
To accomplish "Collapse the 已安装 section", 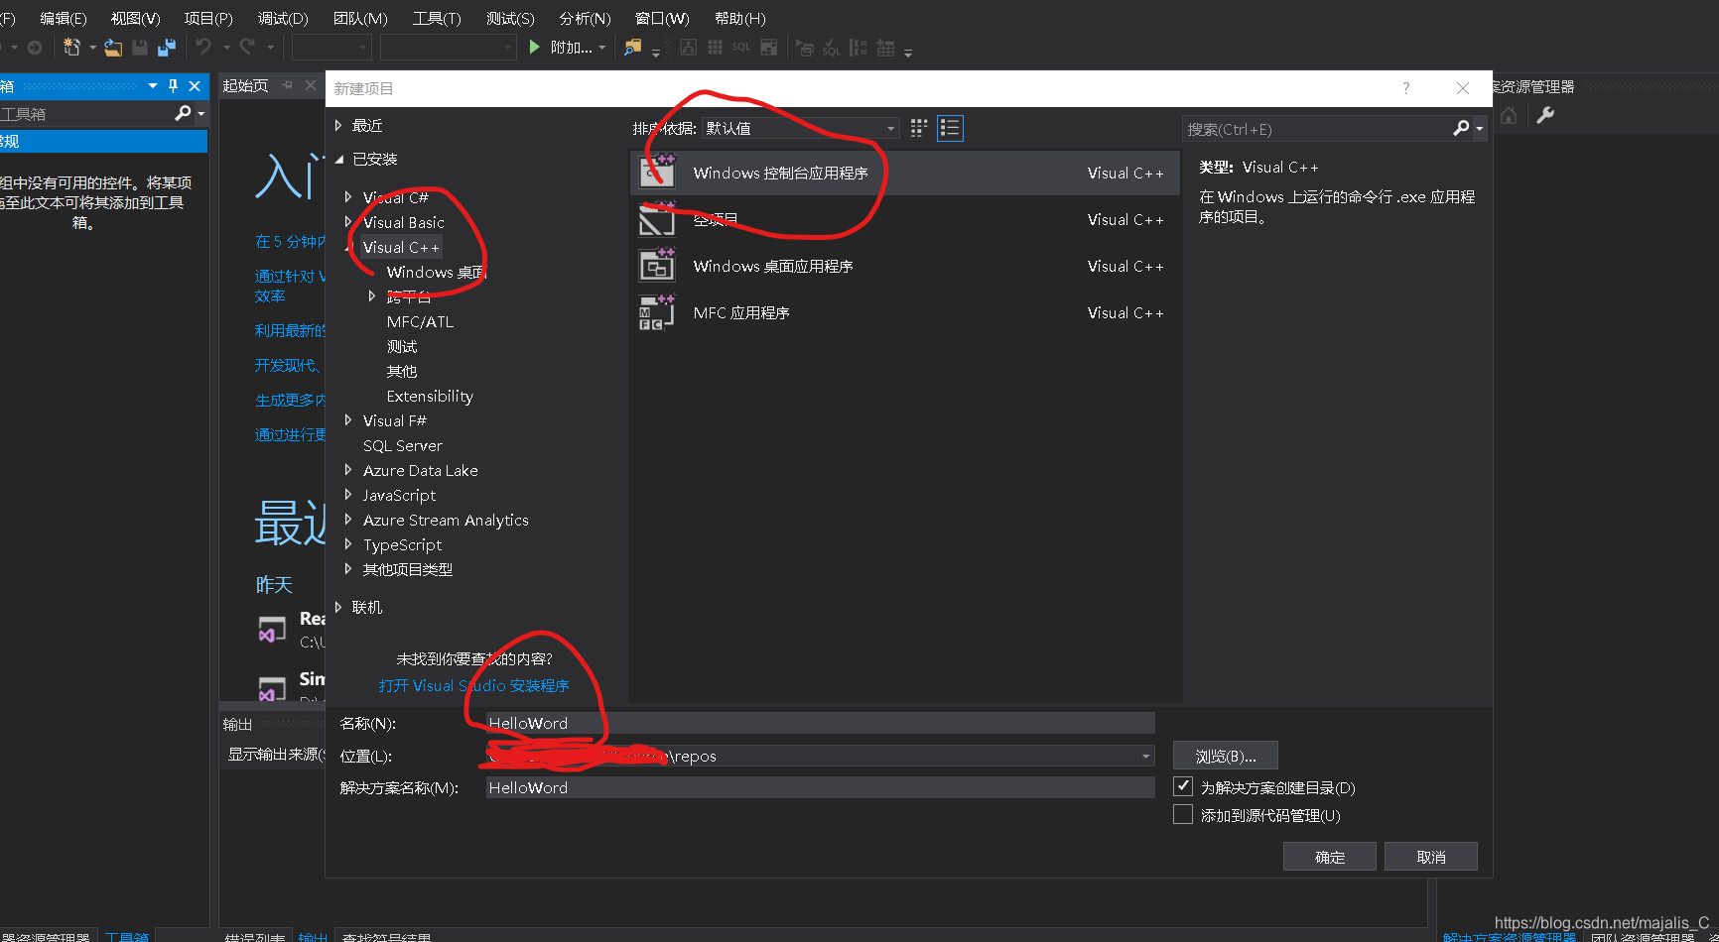I will tap(338, 159).
